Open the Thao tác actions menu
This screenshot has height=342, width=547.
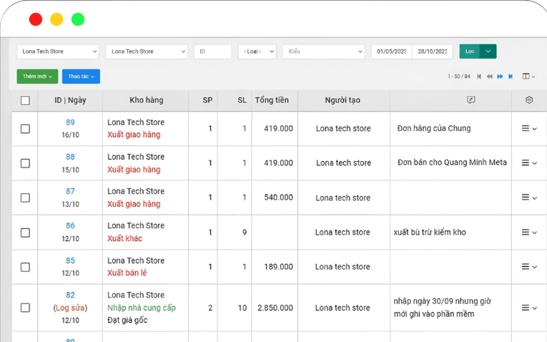tap(81, 77)
